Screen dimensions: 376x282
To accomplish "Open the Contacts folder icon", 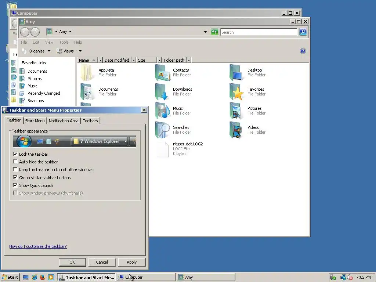I will [x=163, y=72].
